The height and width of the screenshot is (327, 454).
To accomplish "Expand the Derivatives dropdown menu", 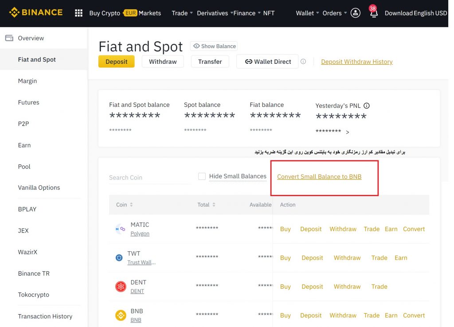I will coord(215,13).
